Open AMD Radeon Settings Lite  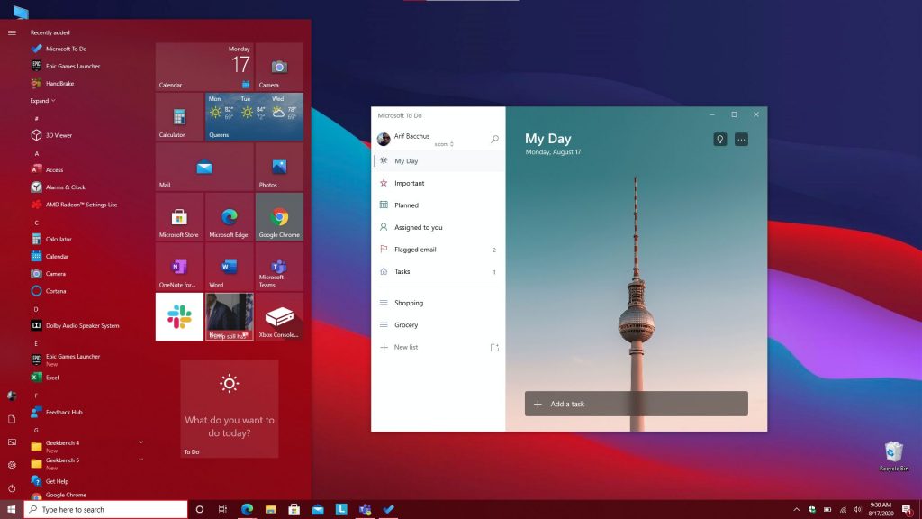pos(74,205)
